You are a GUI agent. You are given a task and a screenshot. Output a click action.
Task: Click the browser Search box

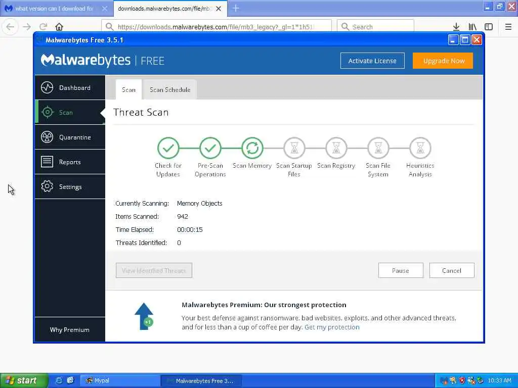tap(375, 27)
